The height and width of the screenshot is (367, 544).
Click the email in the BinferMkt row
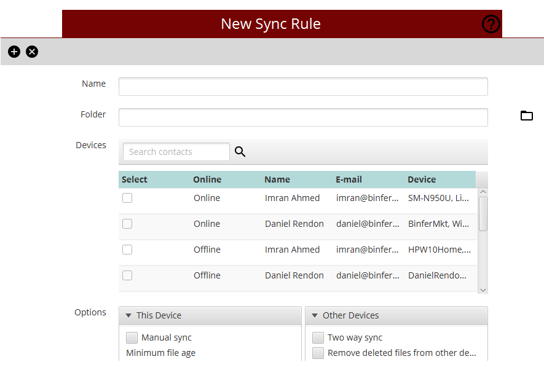[368, 224]
